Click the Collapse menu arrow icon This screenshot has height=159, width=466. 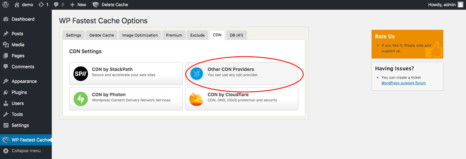pos(6,151)
